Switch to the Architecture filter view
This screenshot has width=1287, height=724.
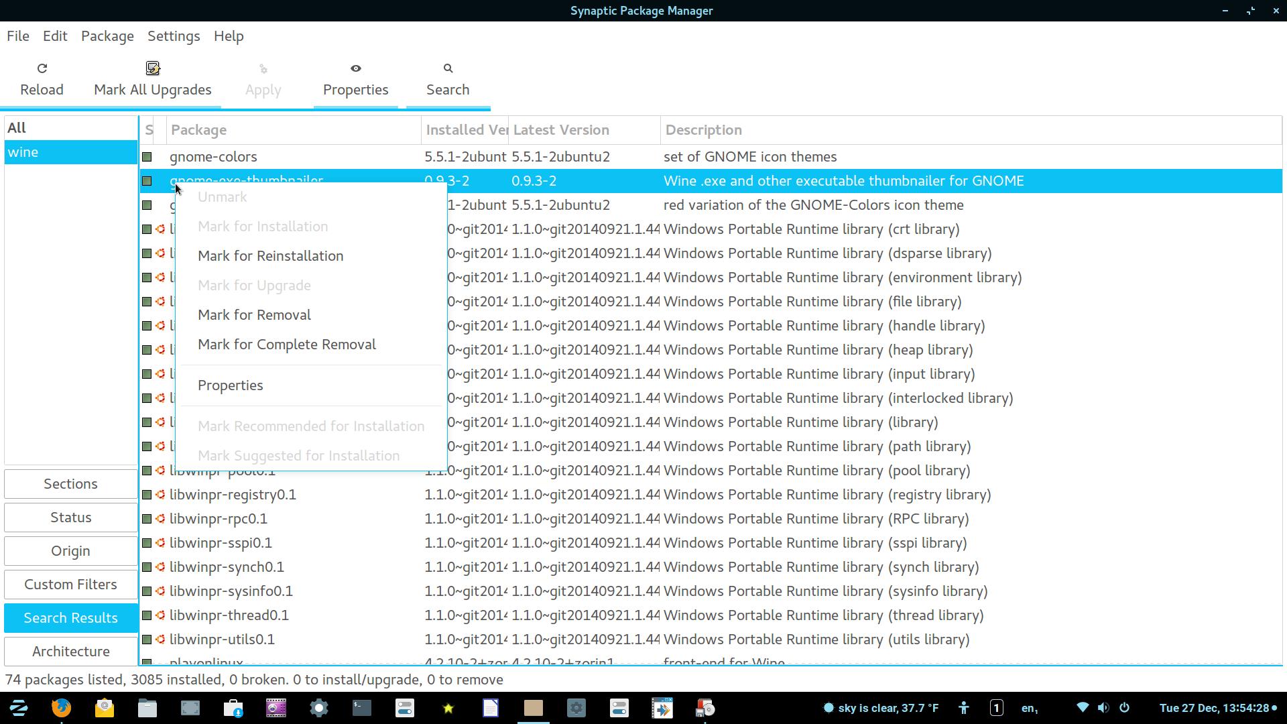[x=70, y=652]
